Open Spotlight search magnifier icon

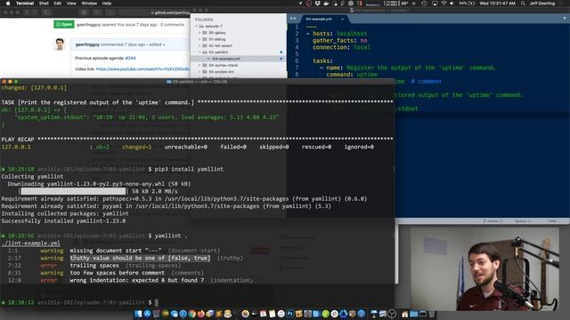click(x=523, y=4)
